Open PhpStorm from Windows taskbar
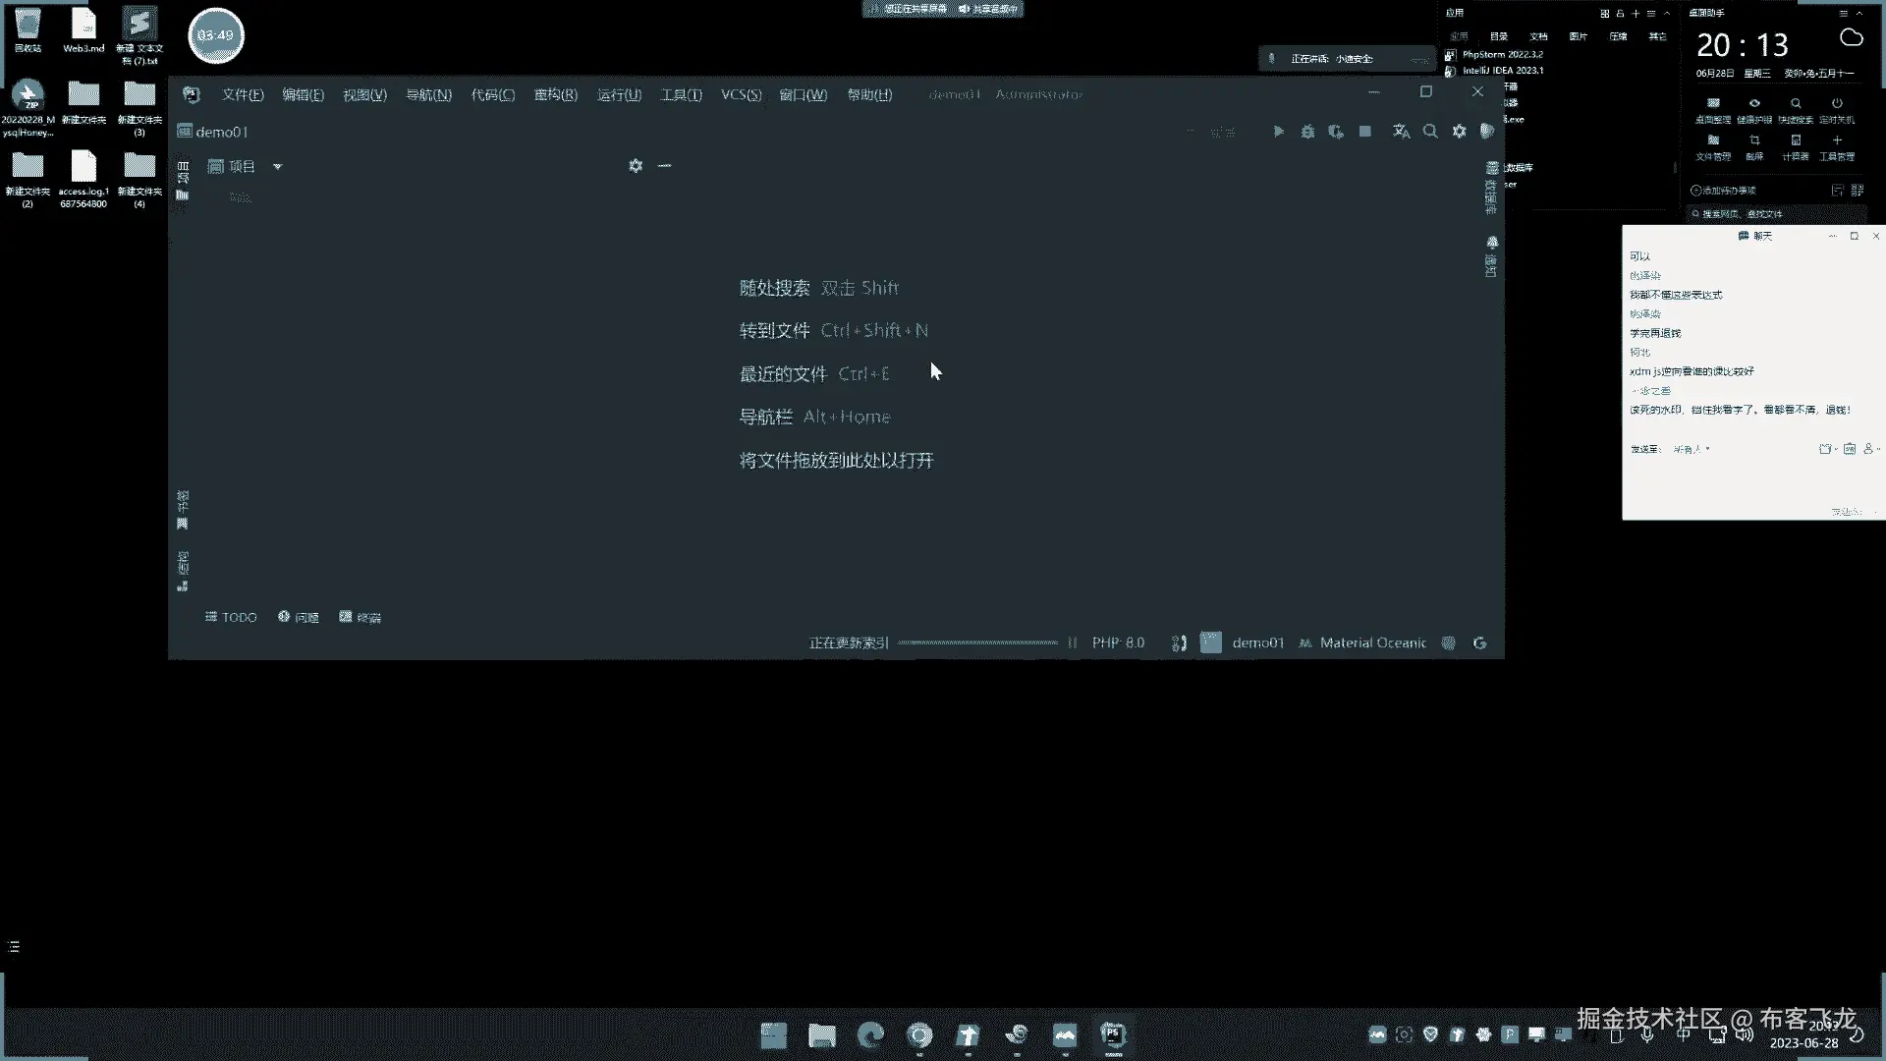Image resolution: width=1886 pixels, height=1061 pixels. [1113, 1034]
